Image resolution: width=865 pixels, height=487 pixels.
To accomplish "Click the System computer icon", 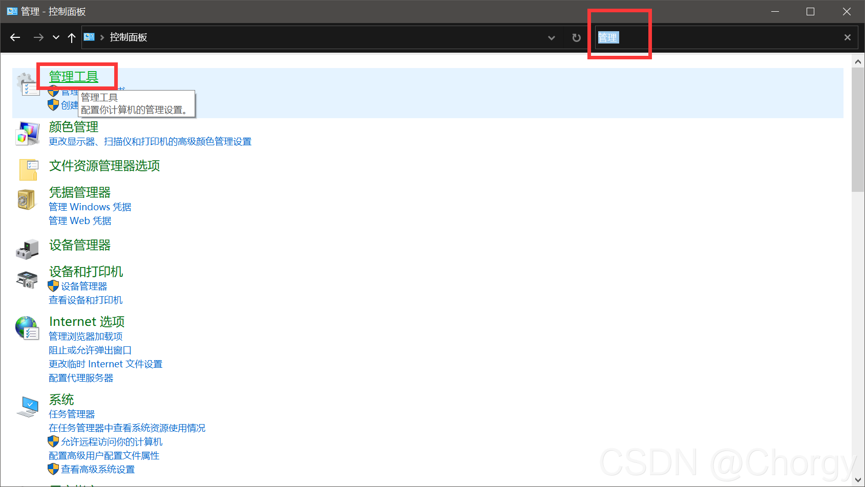I will (x=28, y=407).
